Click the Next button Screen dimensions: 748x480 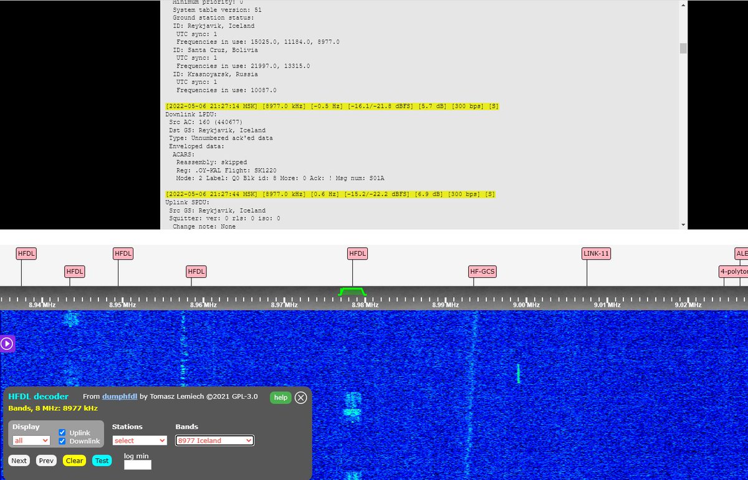(x=19, y=461)
